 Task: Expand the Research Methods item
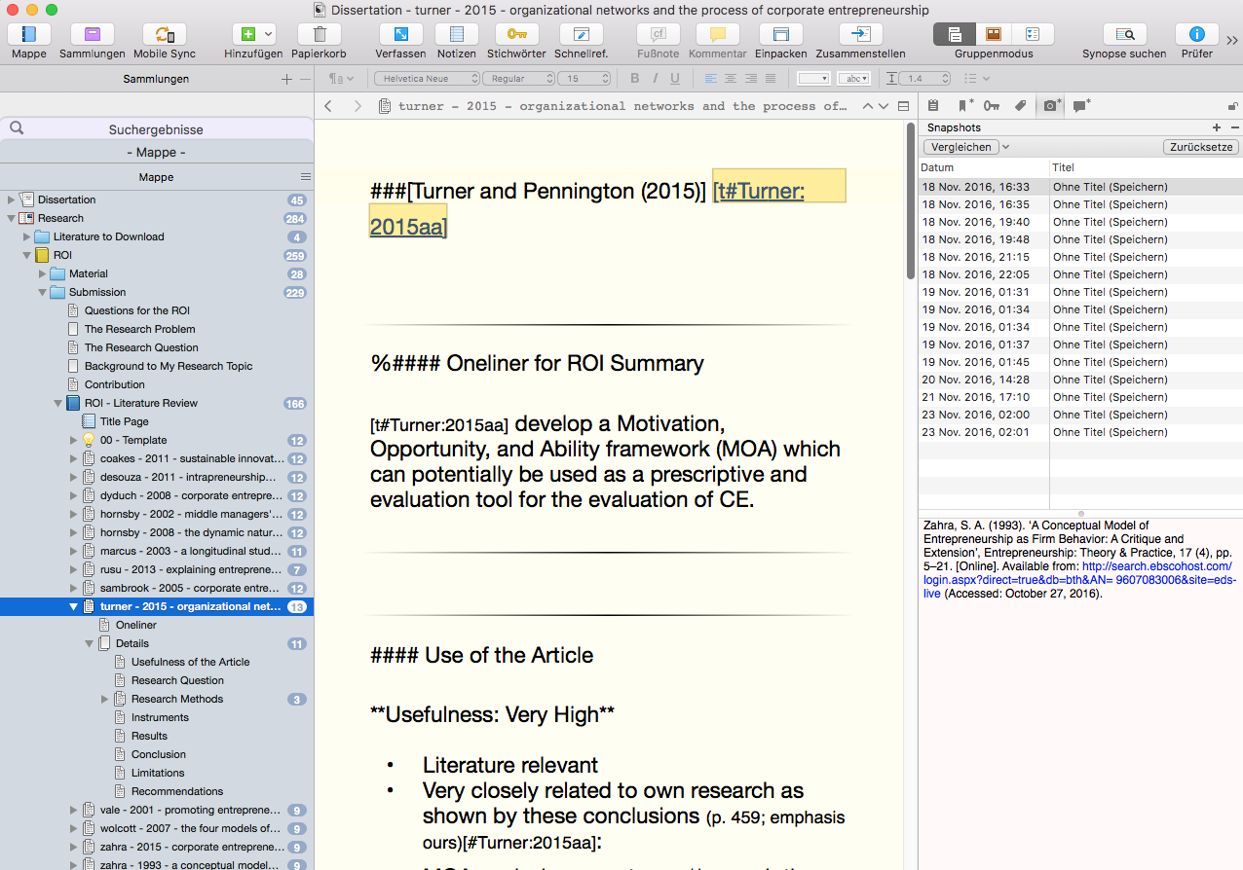[105, 699]
